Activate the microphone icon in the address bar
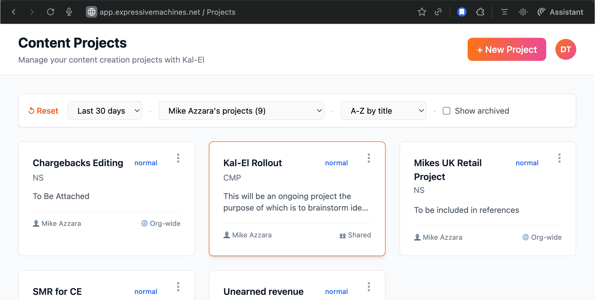This screenshot has width=595, height=300. (69, 12)
